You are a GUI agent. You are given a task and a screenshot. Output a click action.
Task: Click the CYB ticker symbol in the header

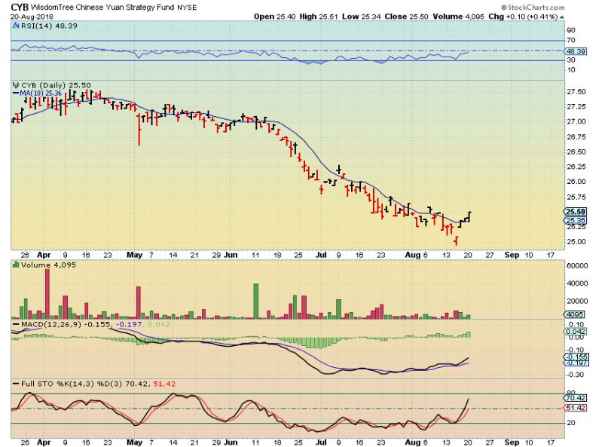pyautogui.click(x=20, y=7)
